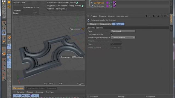Open the Правка menu in Attribute manager
This screenshot has width=175, height=98.
(x=102, y=16)
